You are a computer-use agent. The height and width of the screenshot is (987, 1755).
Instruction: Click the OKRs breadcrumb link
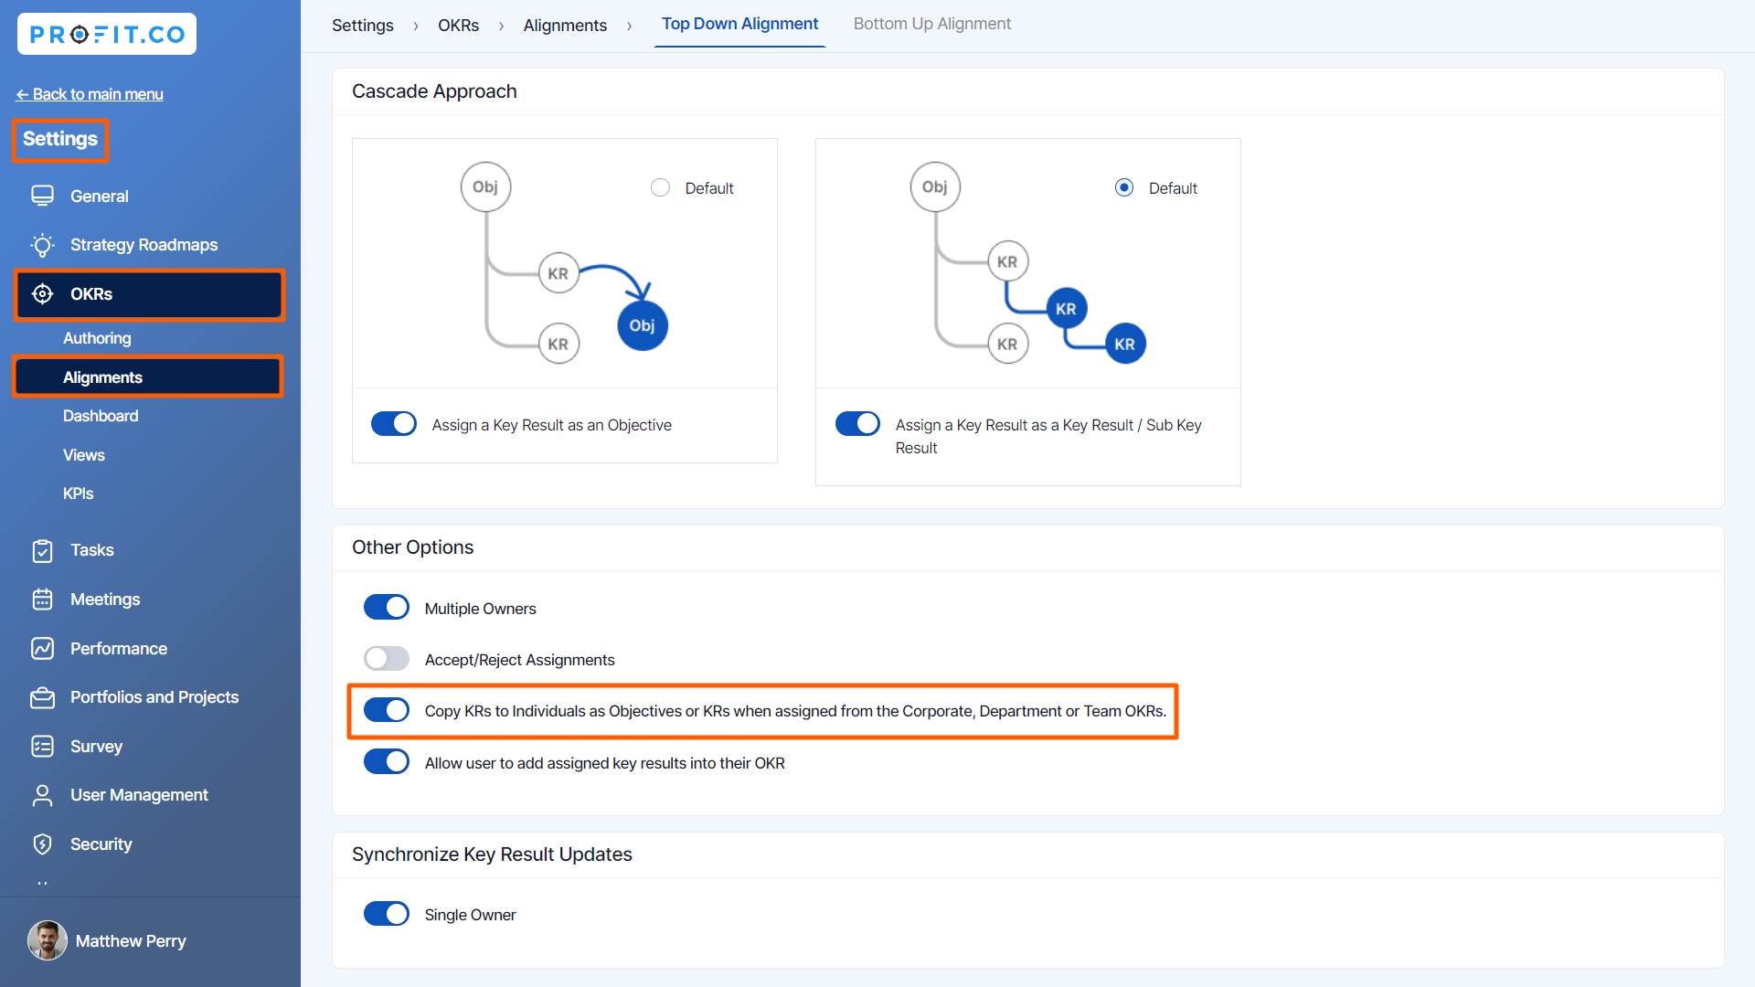pyautogui.click(x=458, y=26)
